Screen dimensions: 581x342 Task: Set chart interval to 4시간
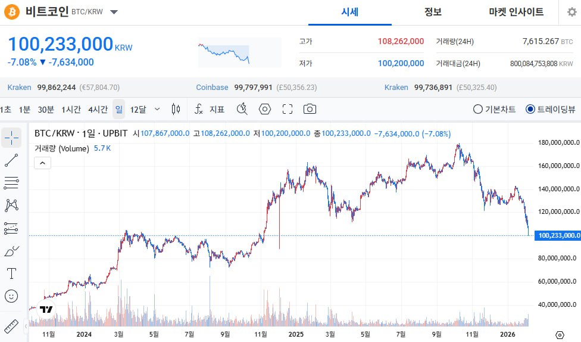coord(98,109)
